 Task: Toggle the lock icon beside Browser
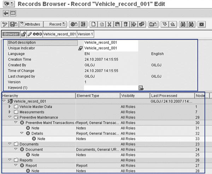24,34
